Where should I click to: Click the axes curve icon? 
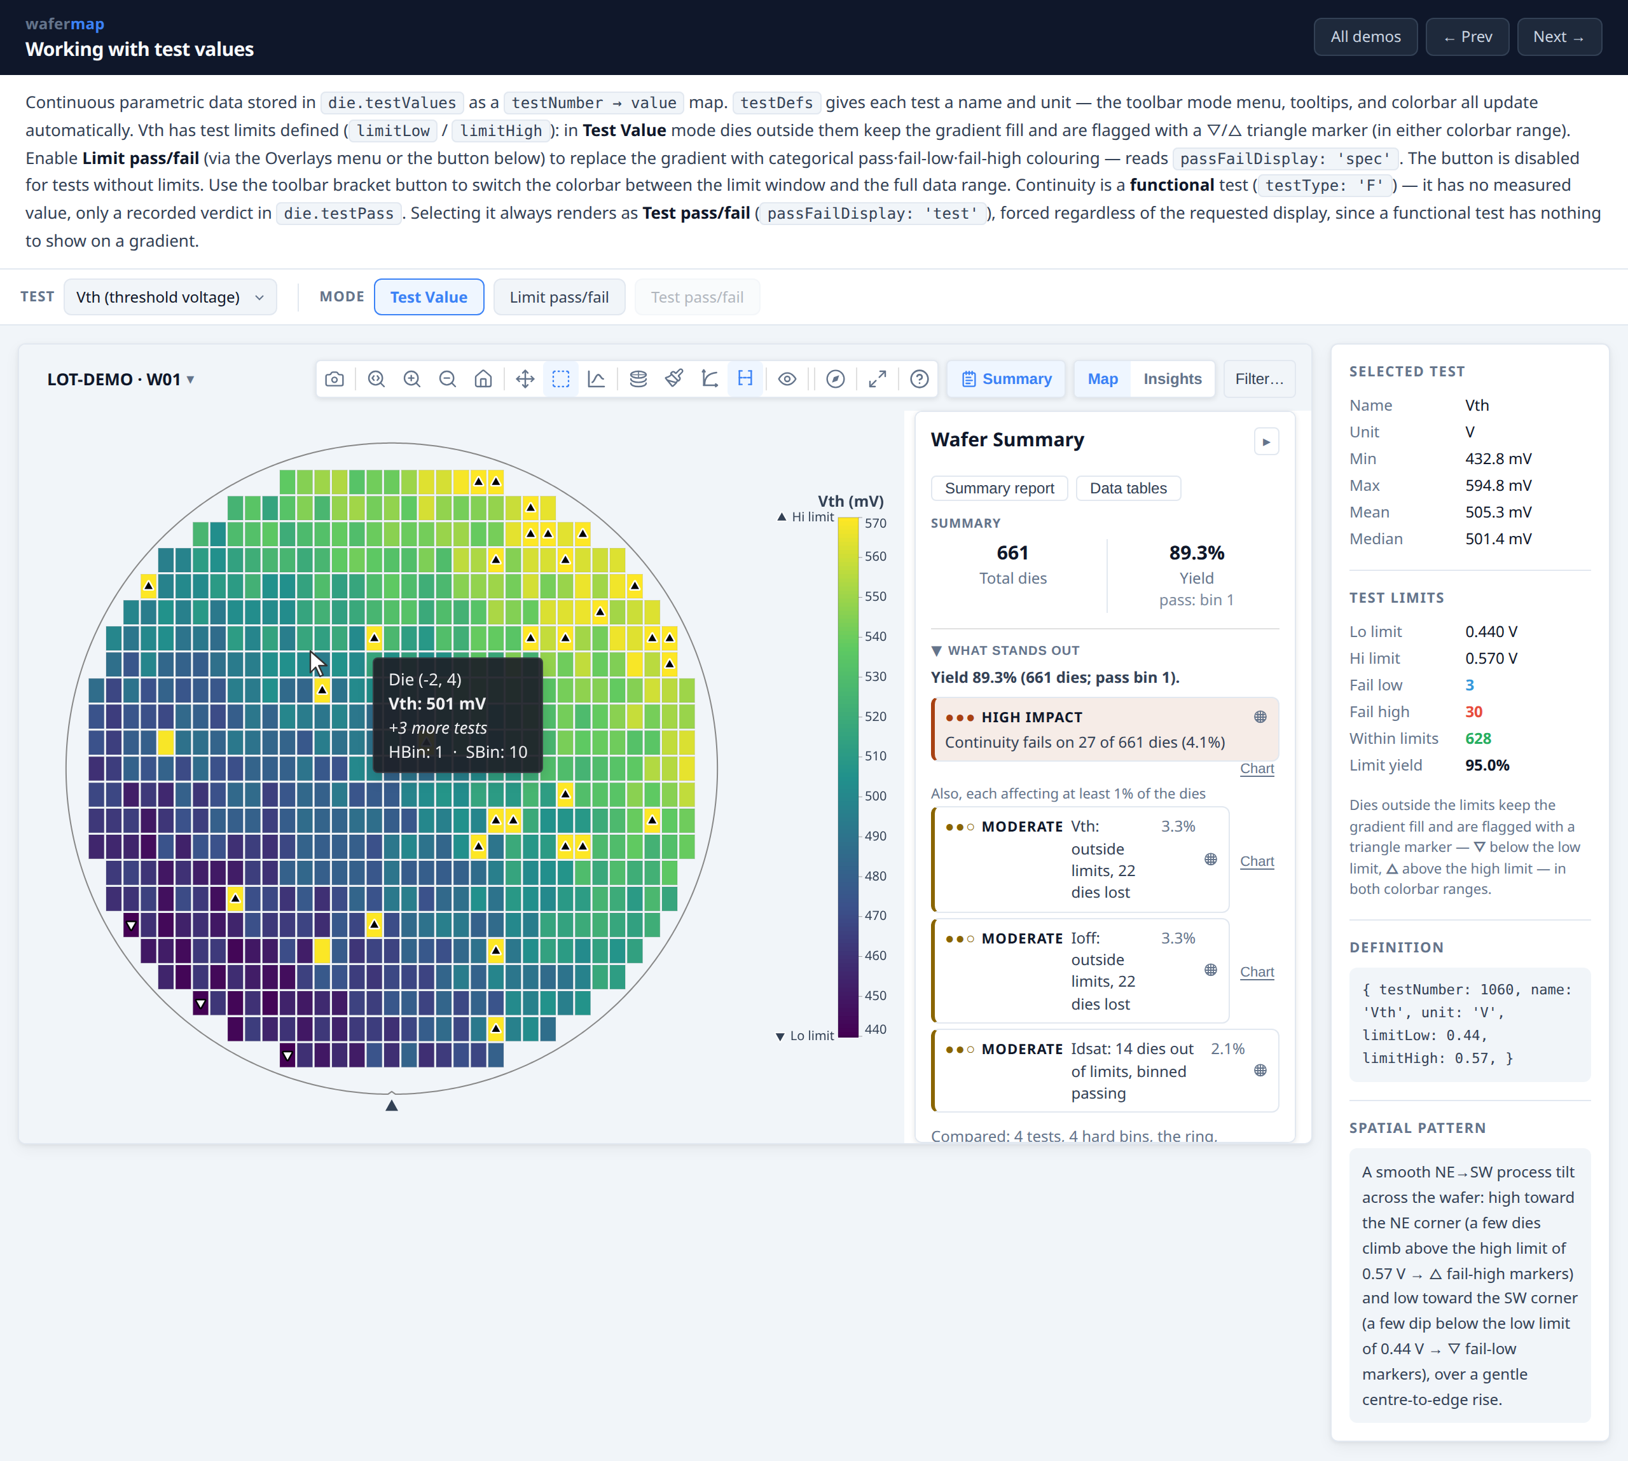(x=710, y=379)
